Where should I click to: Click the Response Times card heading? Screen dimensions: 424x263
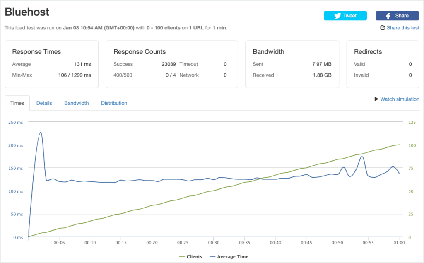tap(36, 52)
